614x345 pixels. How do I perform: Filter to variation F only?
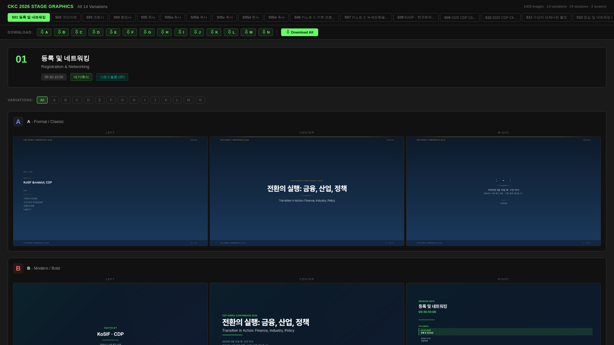point(111,100)
